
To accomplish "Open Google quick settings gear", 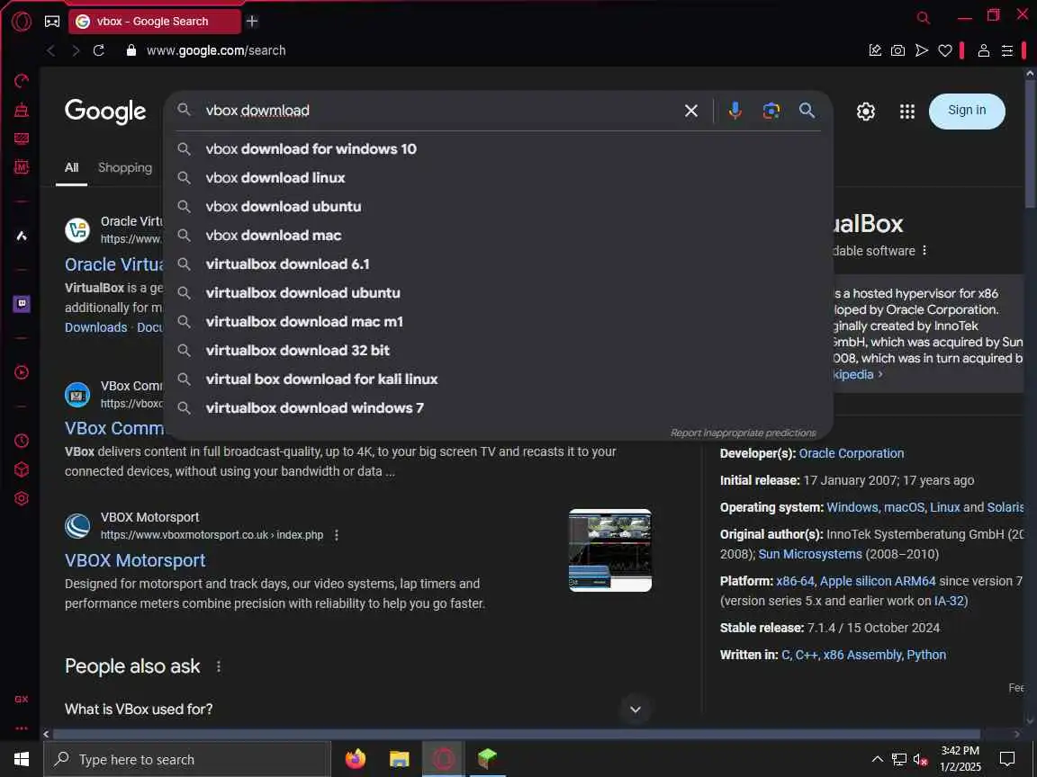I will point(866,112).
